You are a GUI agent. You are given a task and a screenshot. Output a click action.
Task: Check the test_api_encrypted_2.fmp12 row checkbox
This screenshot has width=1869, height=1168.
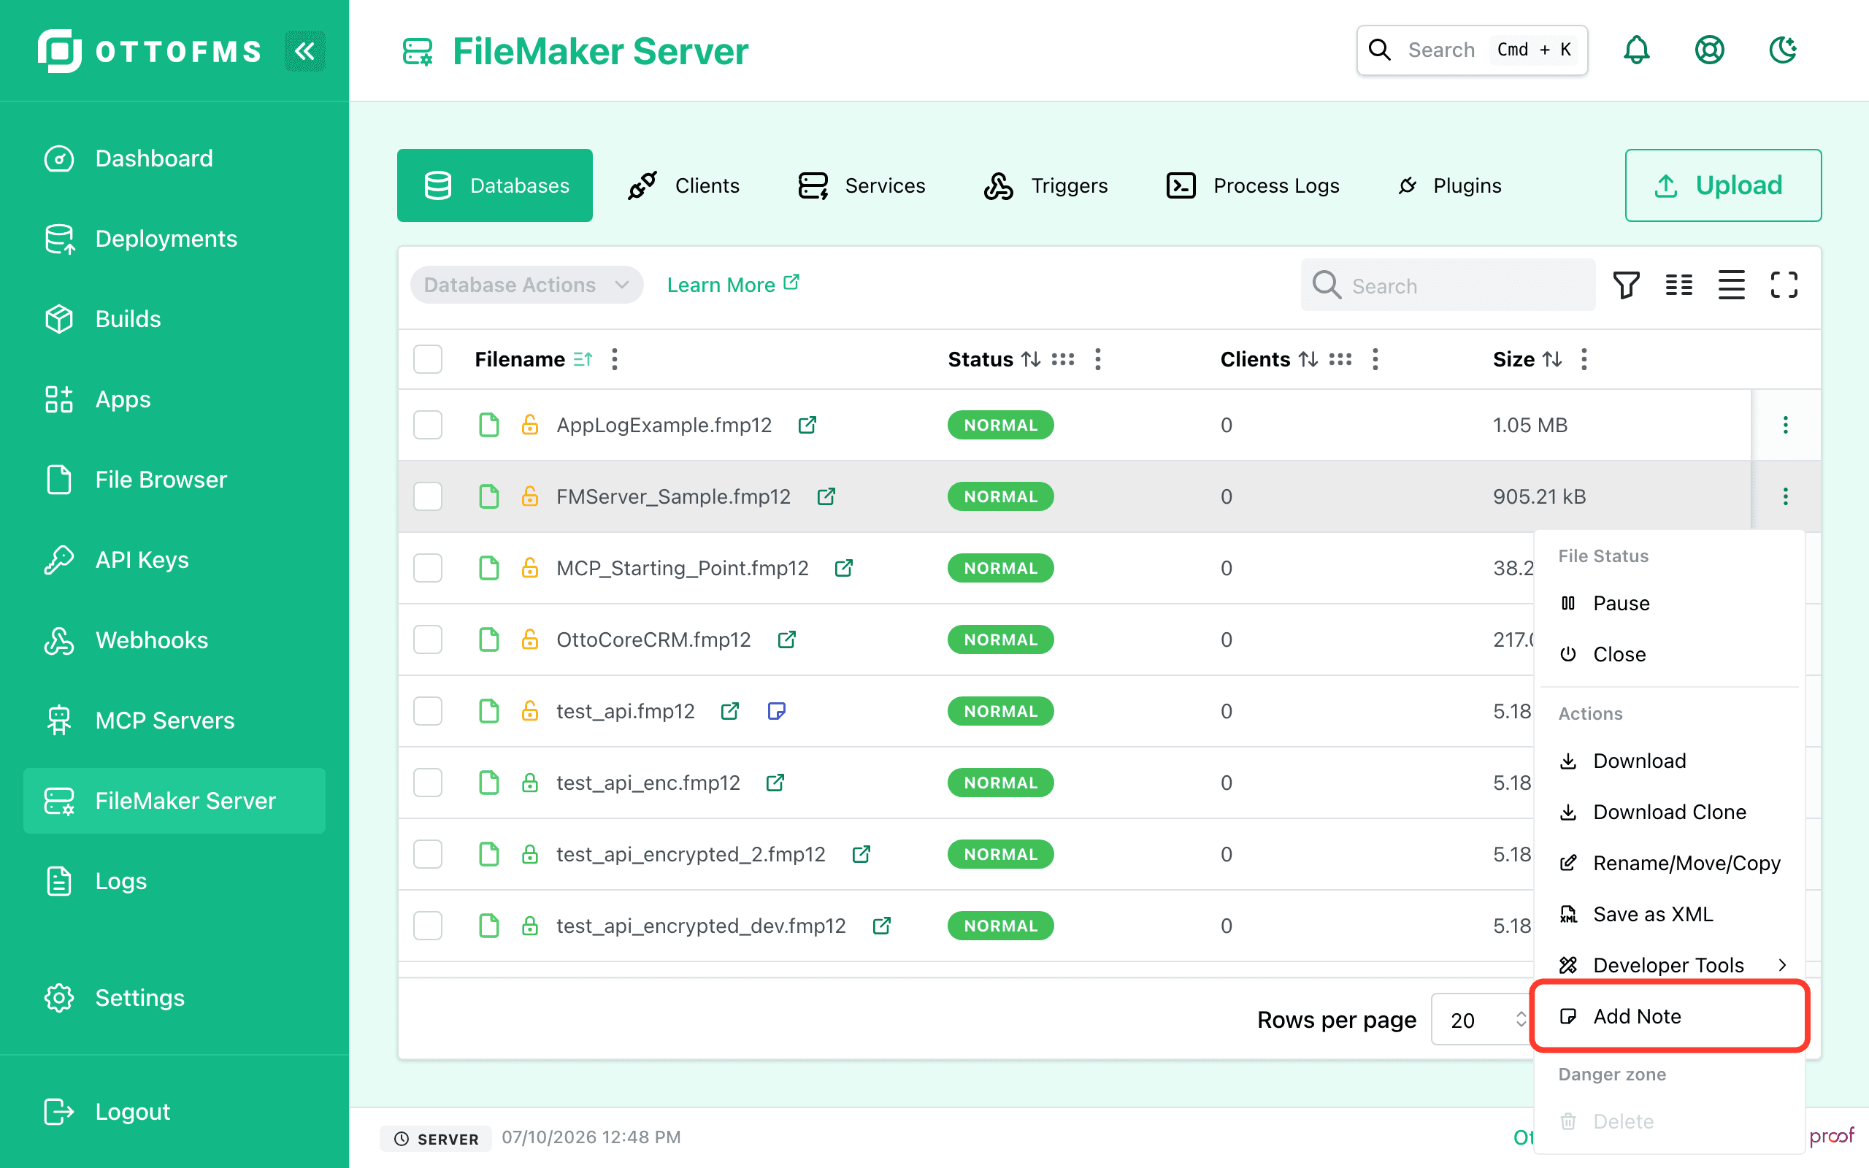click(x=428, y=854)
